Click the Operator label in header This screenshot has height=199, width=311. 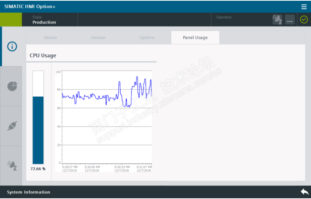click(x=224, y=17)
